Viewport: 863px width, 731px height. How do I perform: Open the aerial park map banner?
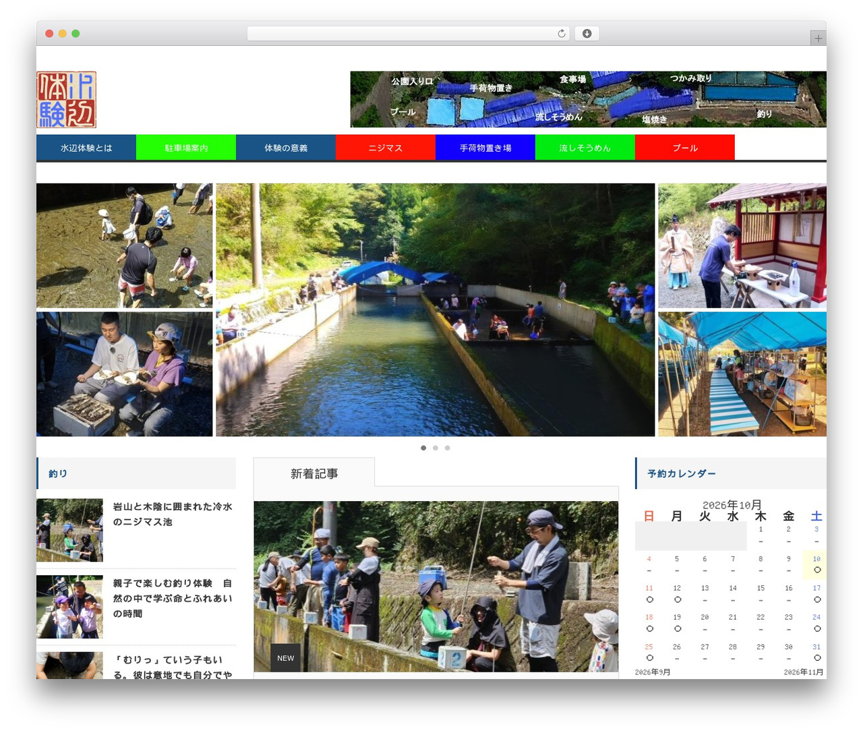point(588,99)
